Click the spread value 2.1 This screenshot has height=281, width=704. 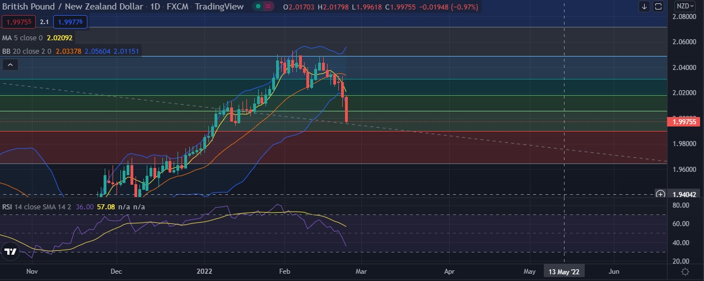(x=45, y=22)
